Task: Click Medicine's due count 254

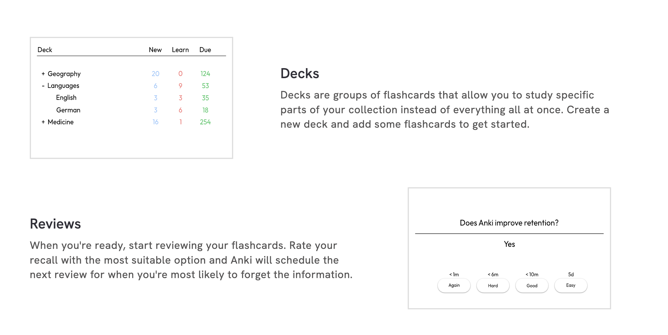Action: 205,122
